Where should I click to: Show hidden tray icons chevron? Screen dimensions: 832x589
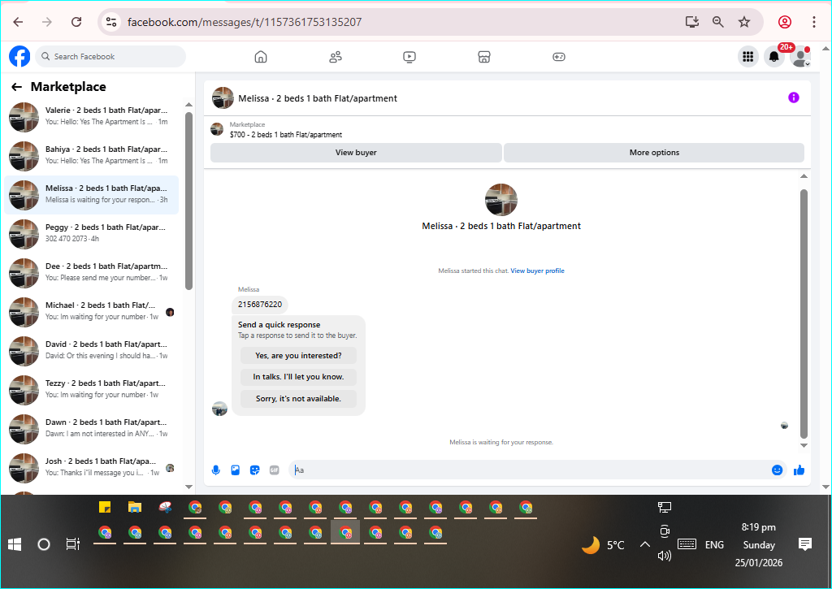click(644, 544)
